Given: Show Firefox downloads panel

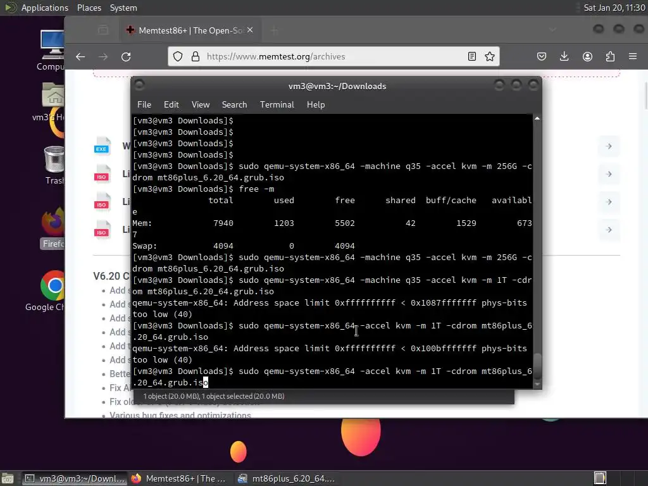Looking at the screenshot, I should (x=564, y=56).
